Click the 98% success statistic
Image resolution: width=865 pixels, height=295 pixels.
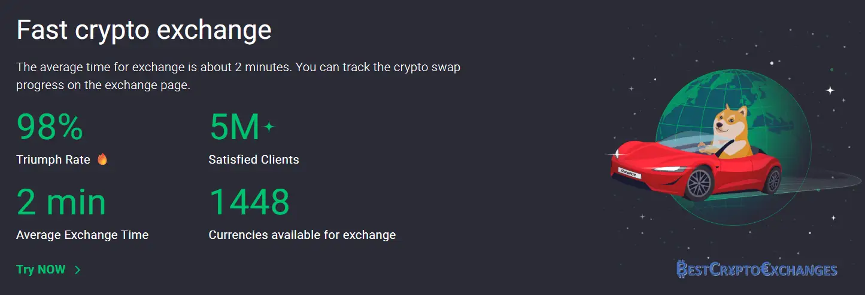pyautogui.click(x=50, y=127)
